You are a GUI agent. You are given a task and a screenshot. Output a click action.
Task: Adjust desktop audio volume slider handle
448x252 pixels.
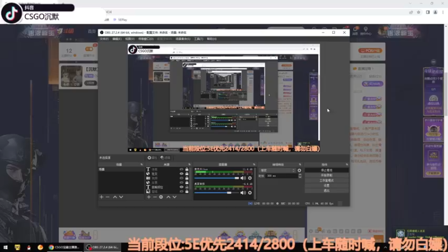click(229, 193)
